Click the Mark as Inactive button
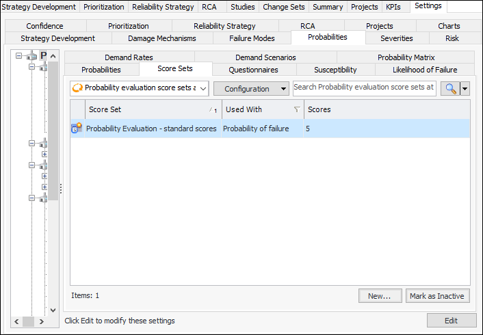The height and width of the screenshot is (335, 483). tap(437, 296)
